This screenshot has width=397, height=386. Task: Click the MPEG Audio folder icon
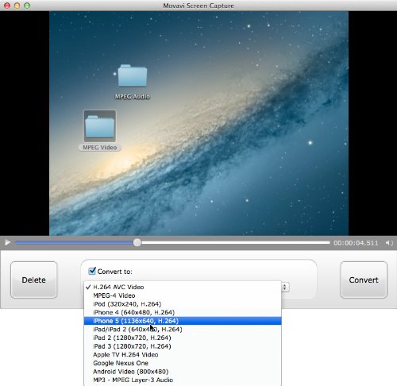(133, 75)
